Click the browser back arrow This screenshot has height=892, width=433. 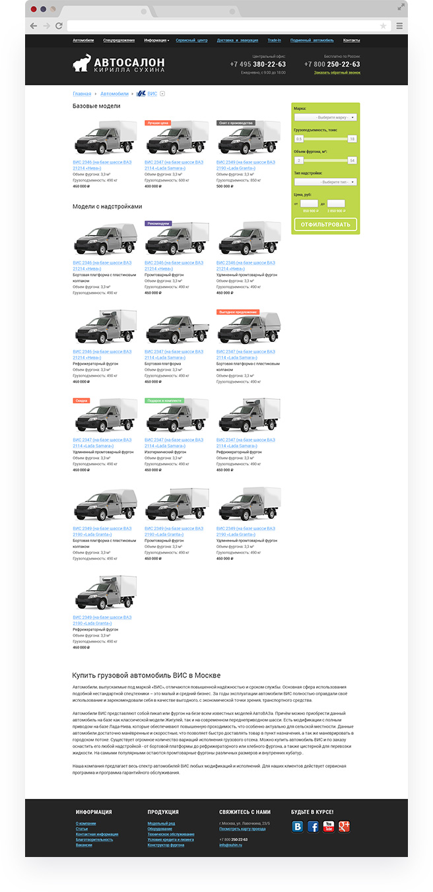pos(34,26)
